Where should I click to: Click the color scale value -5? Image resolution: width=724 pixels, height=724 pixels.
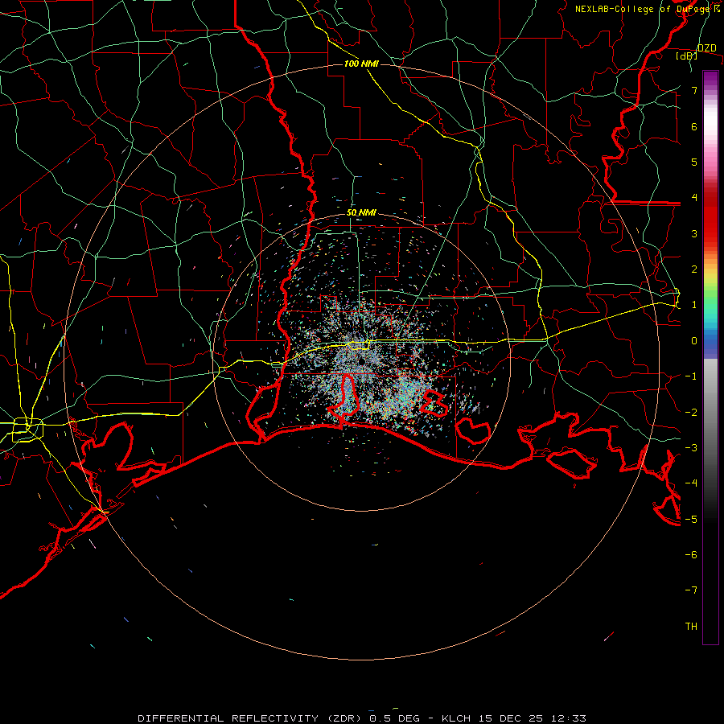[x=691, y=519]
